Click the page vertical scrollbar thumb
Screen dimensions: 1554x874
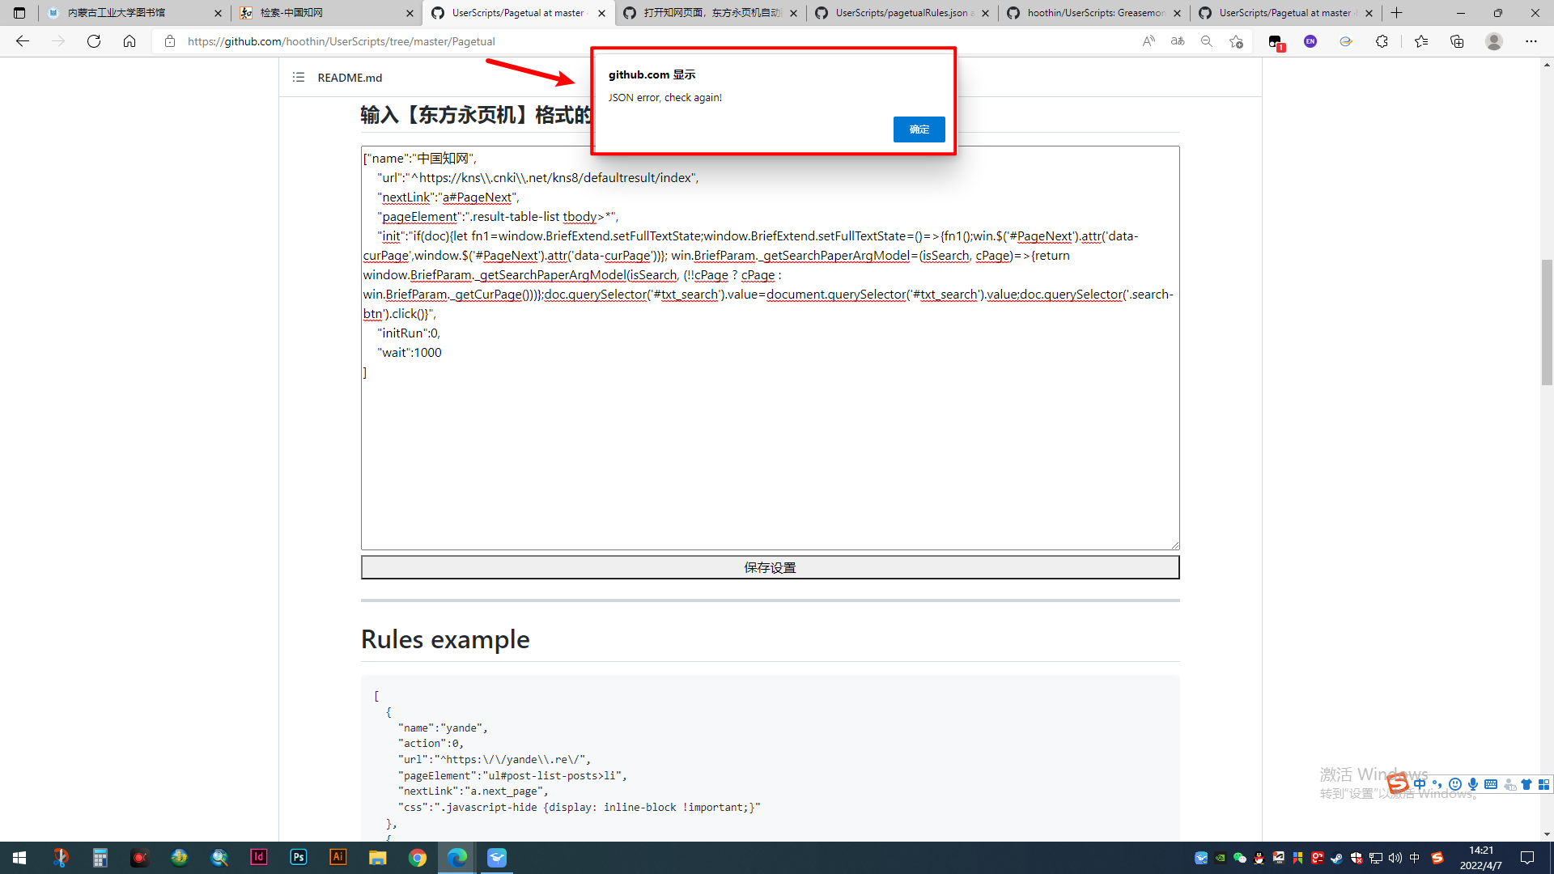[x=1547, y=322]
